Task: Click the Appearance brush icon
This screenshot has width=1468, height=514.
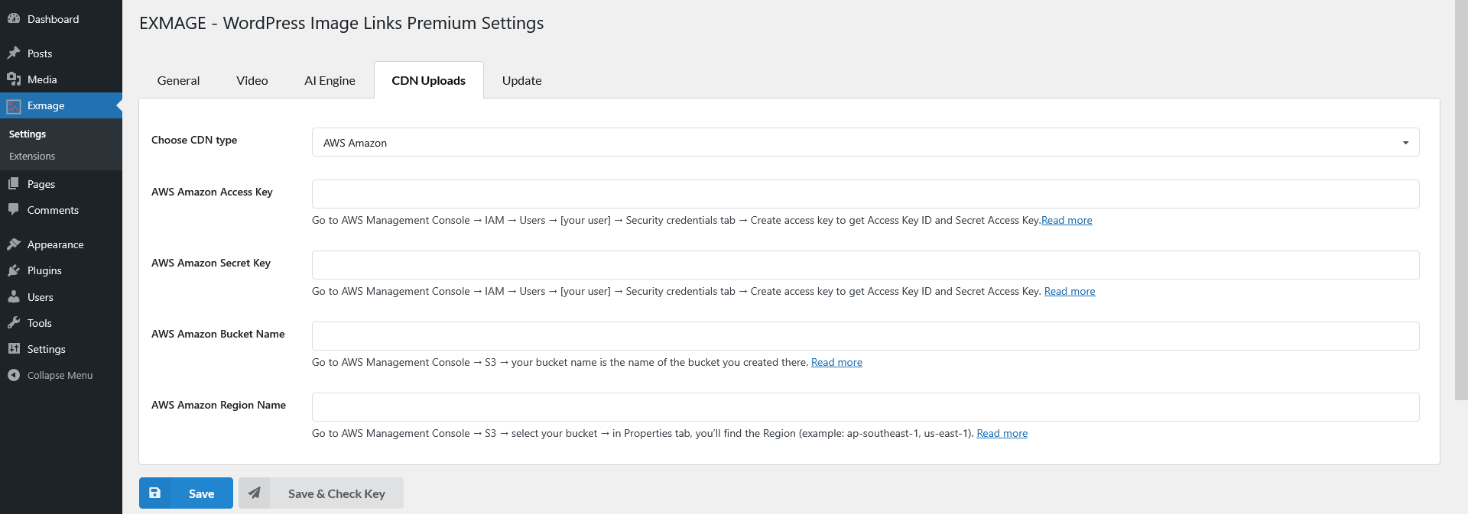Action: tap(14, 244)
